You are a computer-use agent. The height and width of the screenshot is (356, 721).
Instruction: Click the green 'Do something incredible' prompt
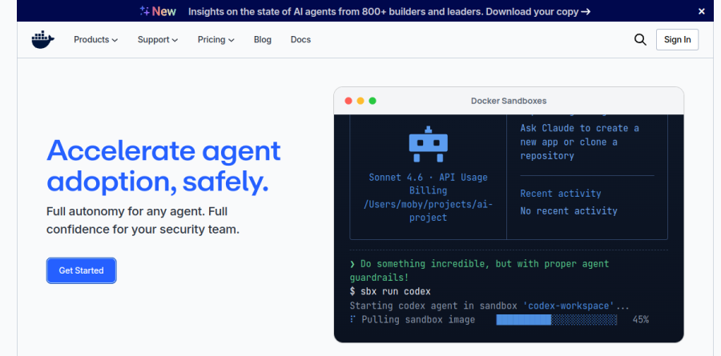(x=479, y=270)
